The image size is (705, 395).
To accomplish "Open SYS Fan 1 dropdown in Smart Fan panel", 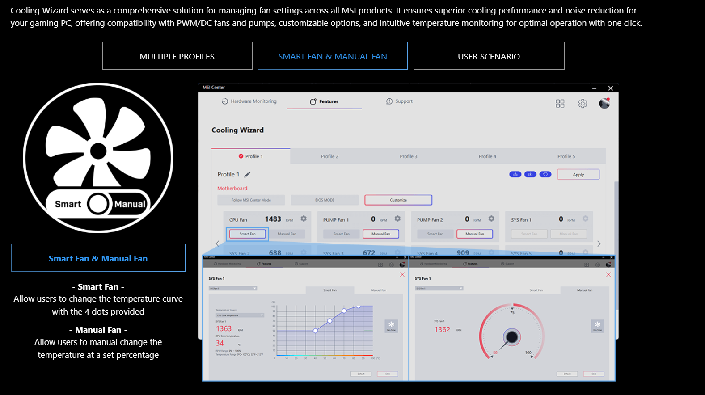I will point(233,289).
